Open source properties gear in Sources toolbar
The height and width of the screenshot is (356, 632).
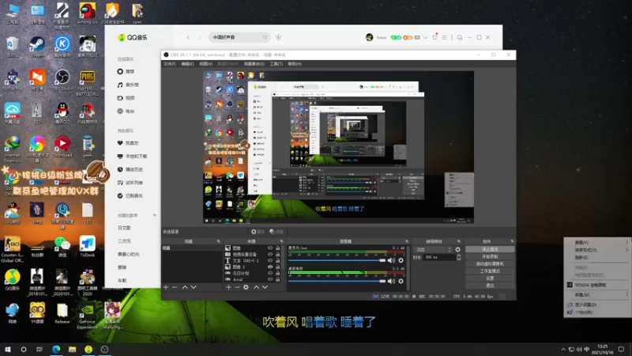(246, 287)
